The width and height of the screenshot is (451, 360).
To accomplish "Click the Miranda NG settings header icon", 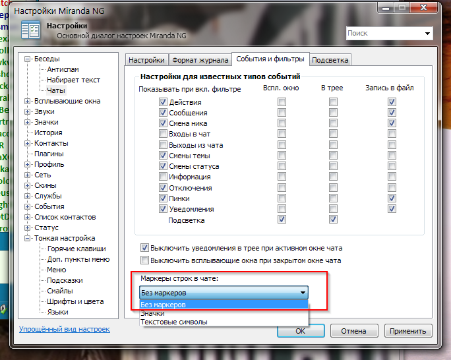I will (30, 30).
